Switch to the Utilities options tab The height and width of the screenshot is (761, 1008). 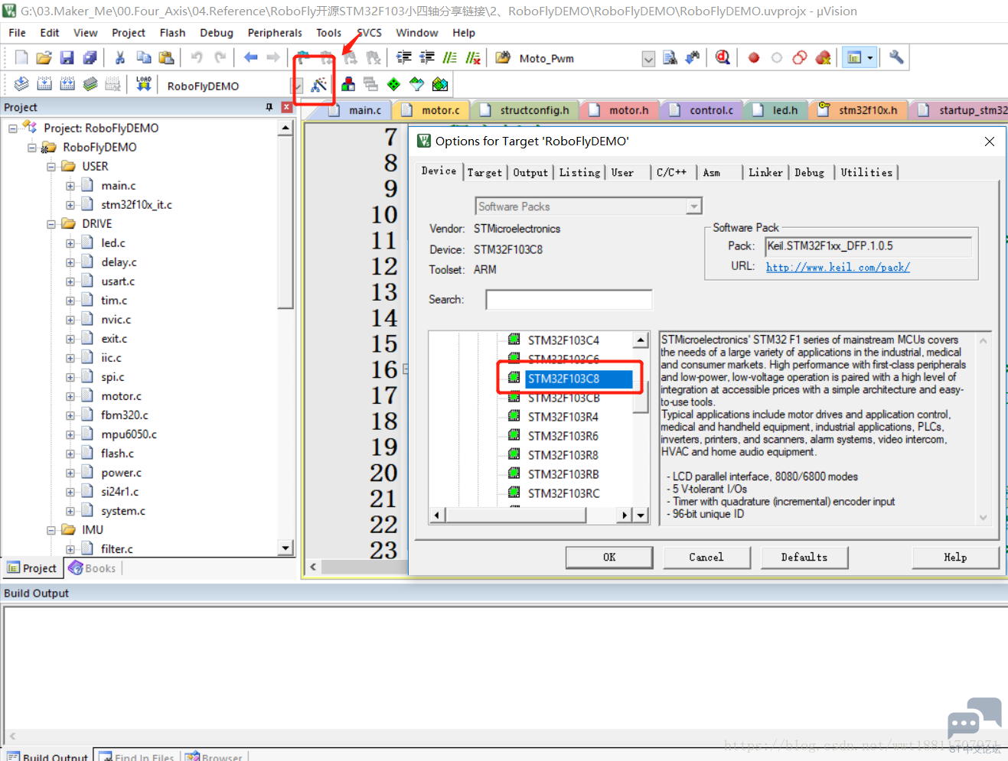(x=866, y=173)
